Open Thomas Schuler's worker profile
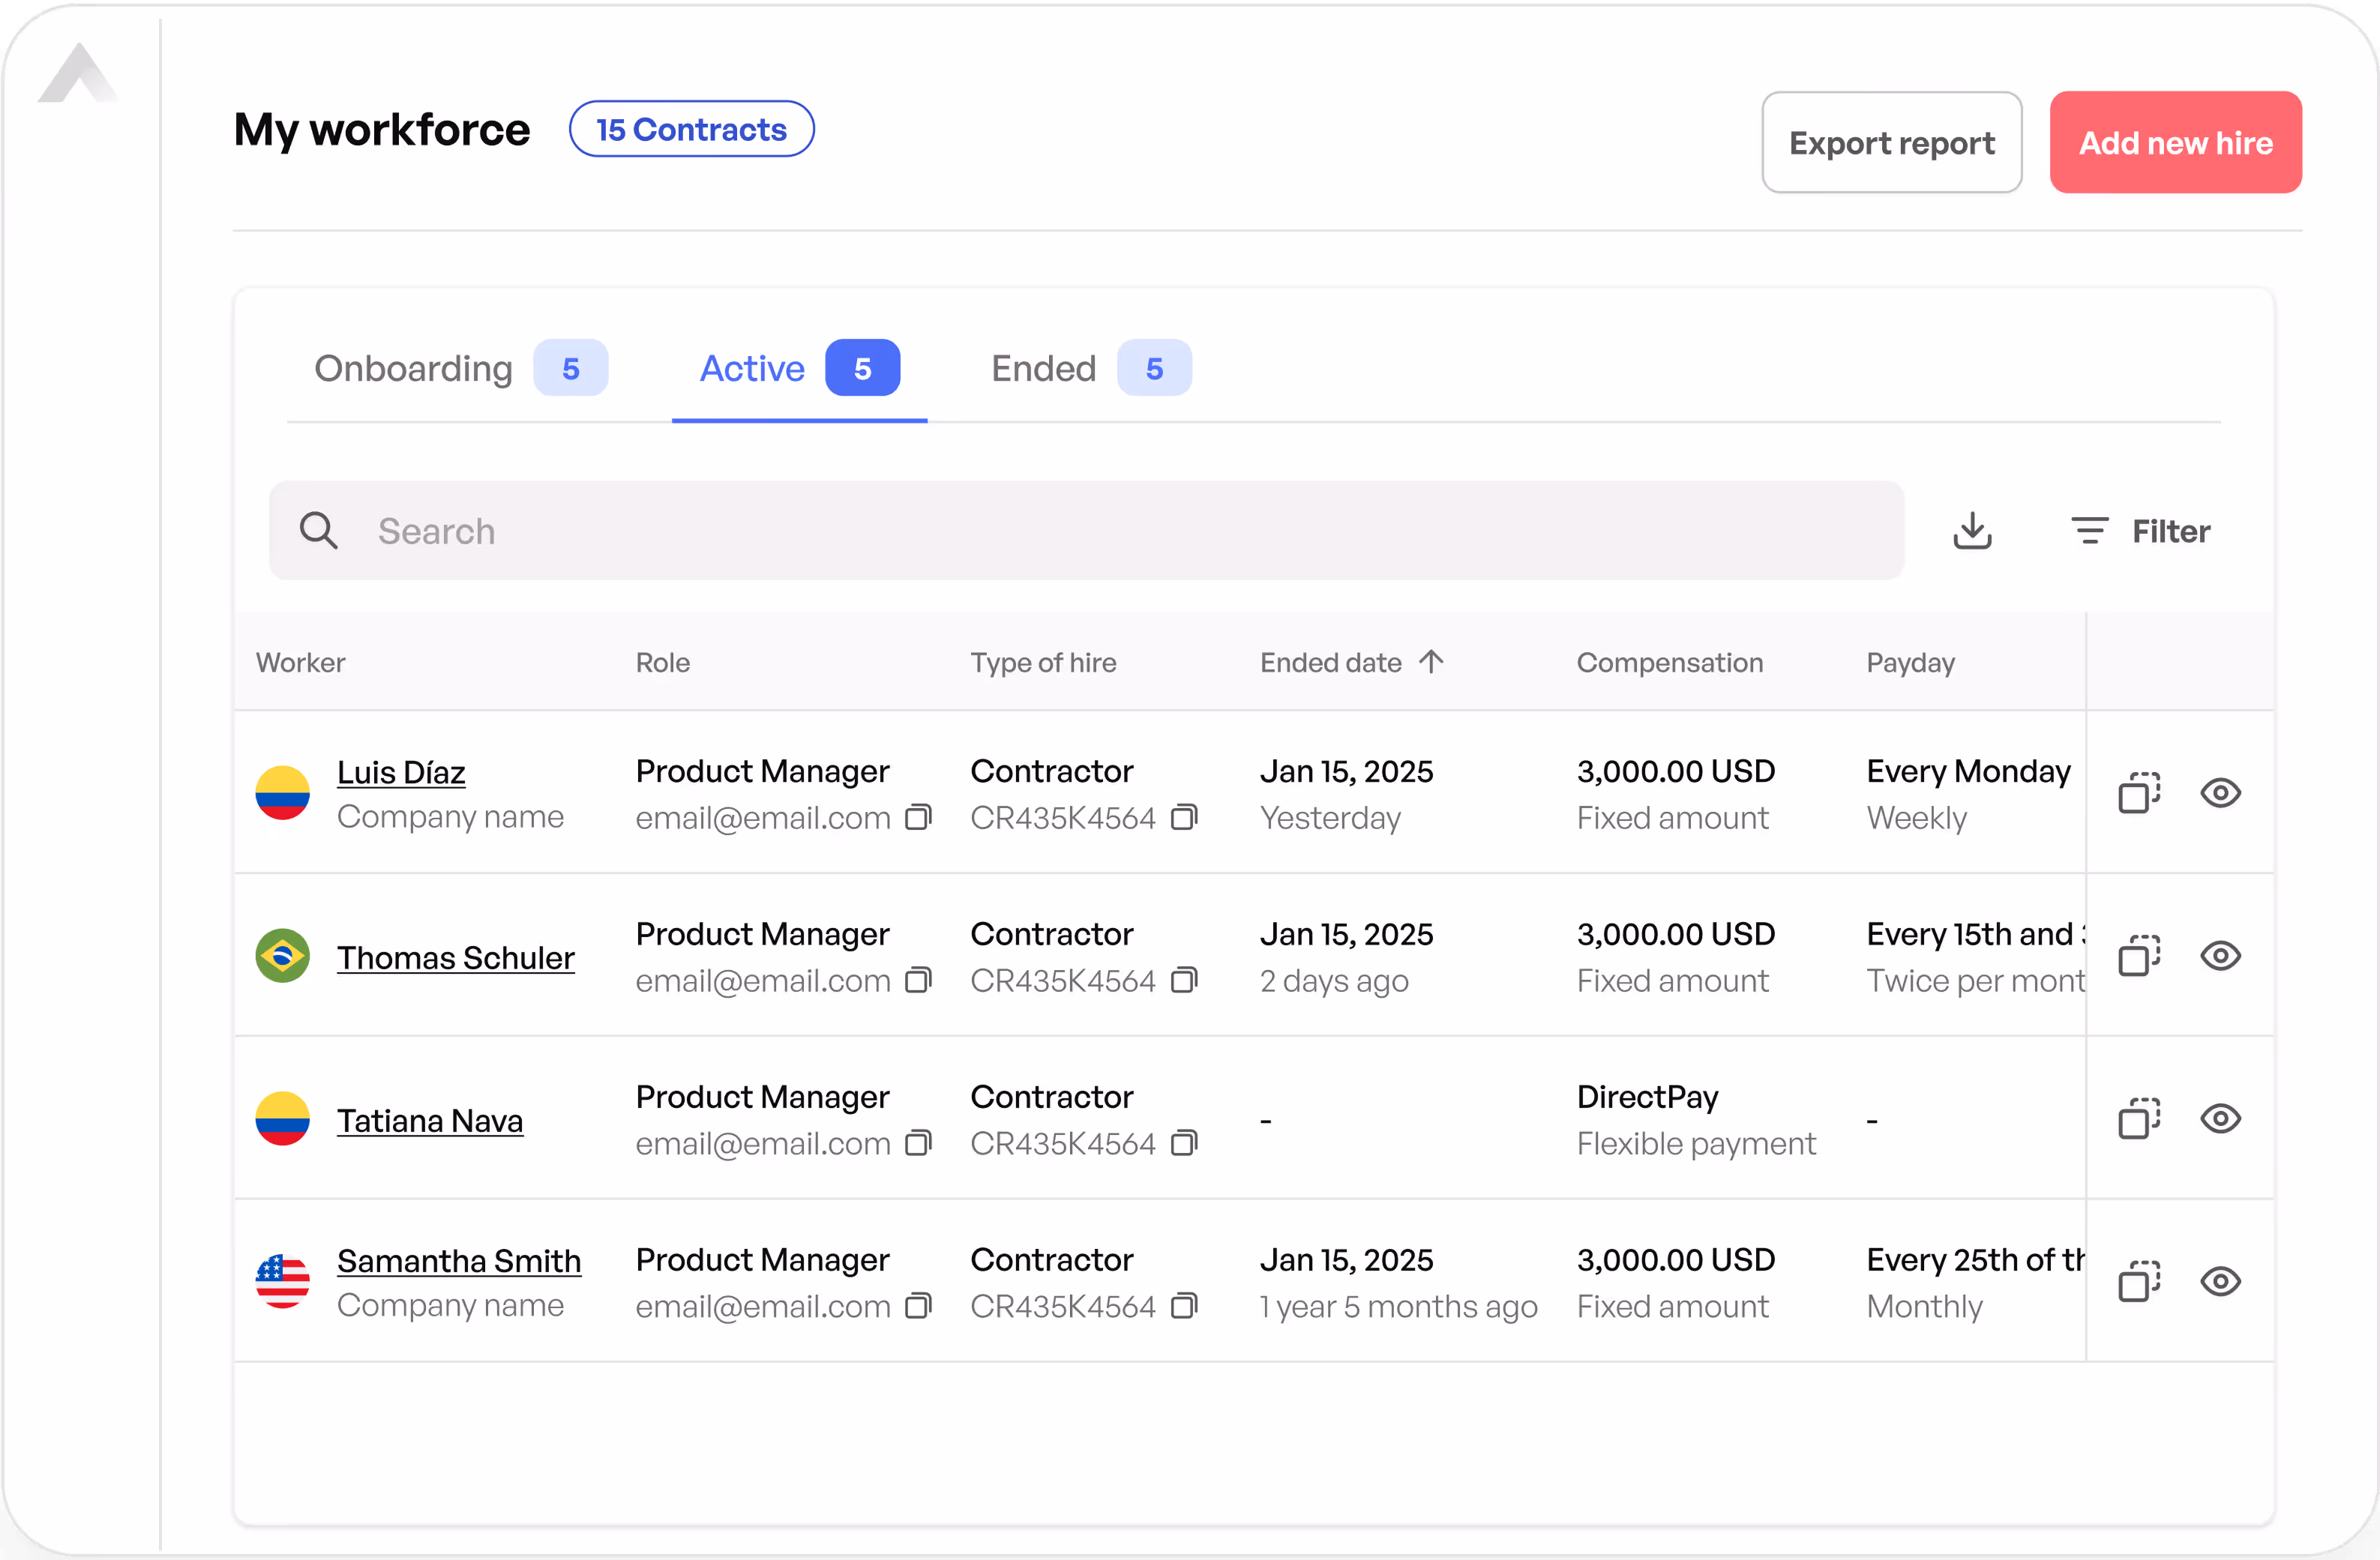Screen dimensions: 2380x1560 click(456, 957)
